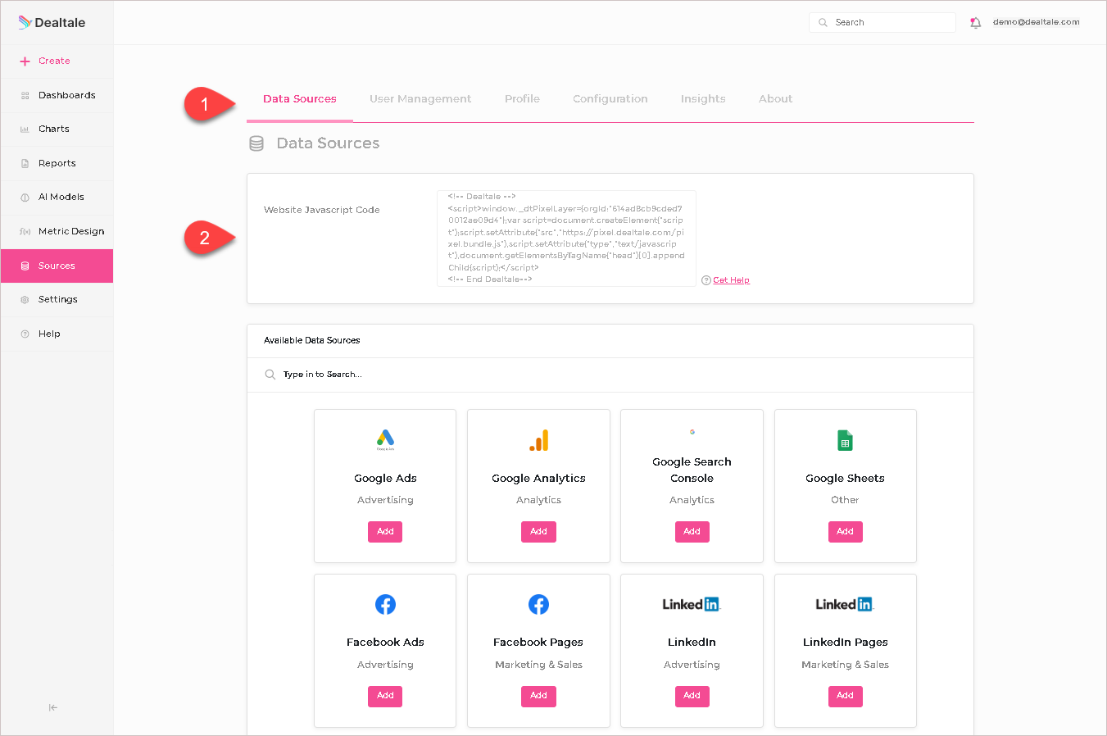Switch to the Configuration tab
This screenshot has height=736, width=1107.
[x=610, y=99]
